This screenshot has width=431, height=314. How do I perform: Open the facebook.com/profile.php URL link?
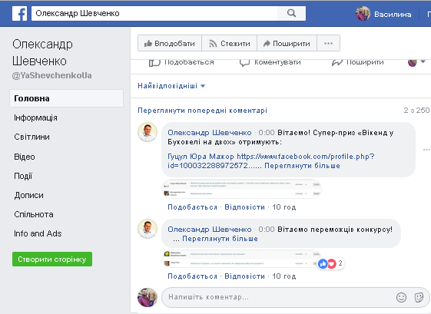pyautogui.click(x=271, y=161)
